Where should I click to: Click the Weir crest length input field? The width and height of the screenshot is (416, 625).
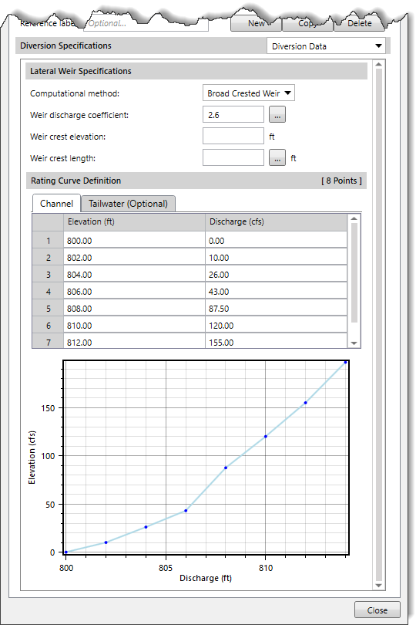click(x=233, y=158)
